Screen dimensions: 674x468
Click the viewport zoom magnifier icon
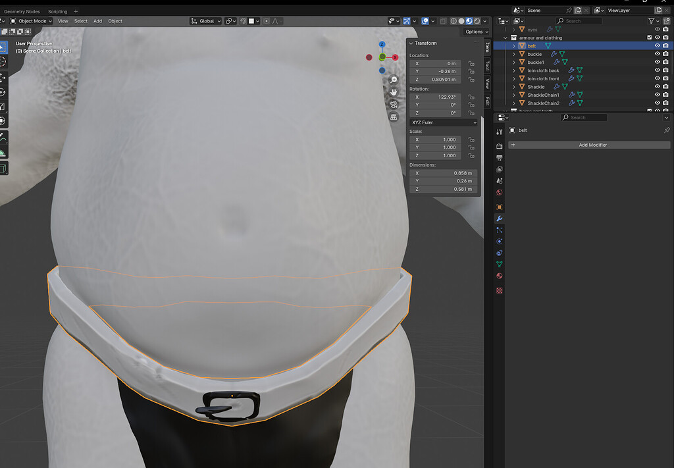pos(394,80)
